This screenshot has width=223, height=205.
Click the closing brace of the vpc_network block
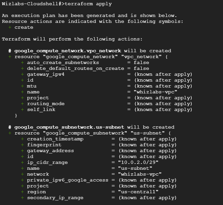[x=16, y=116]
